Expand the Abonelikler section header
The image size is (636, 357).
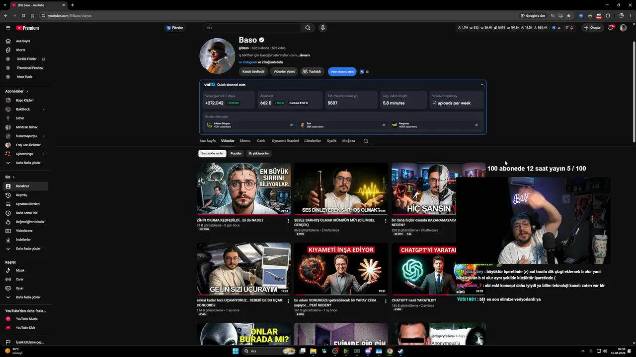tap(17, 91)
